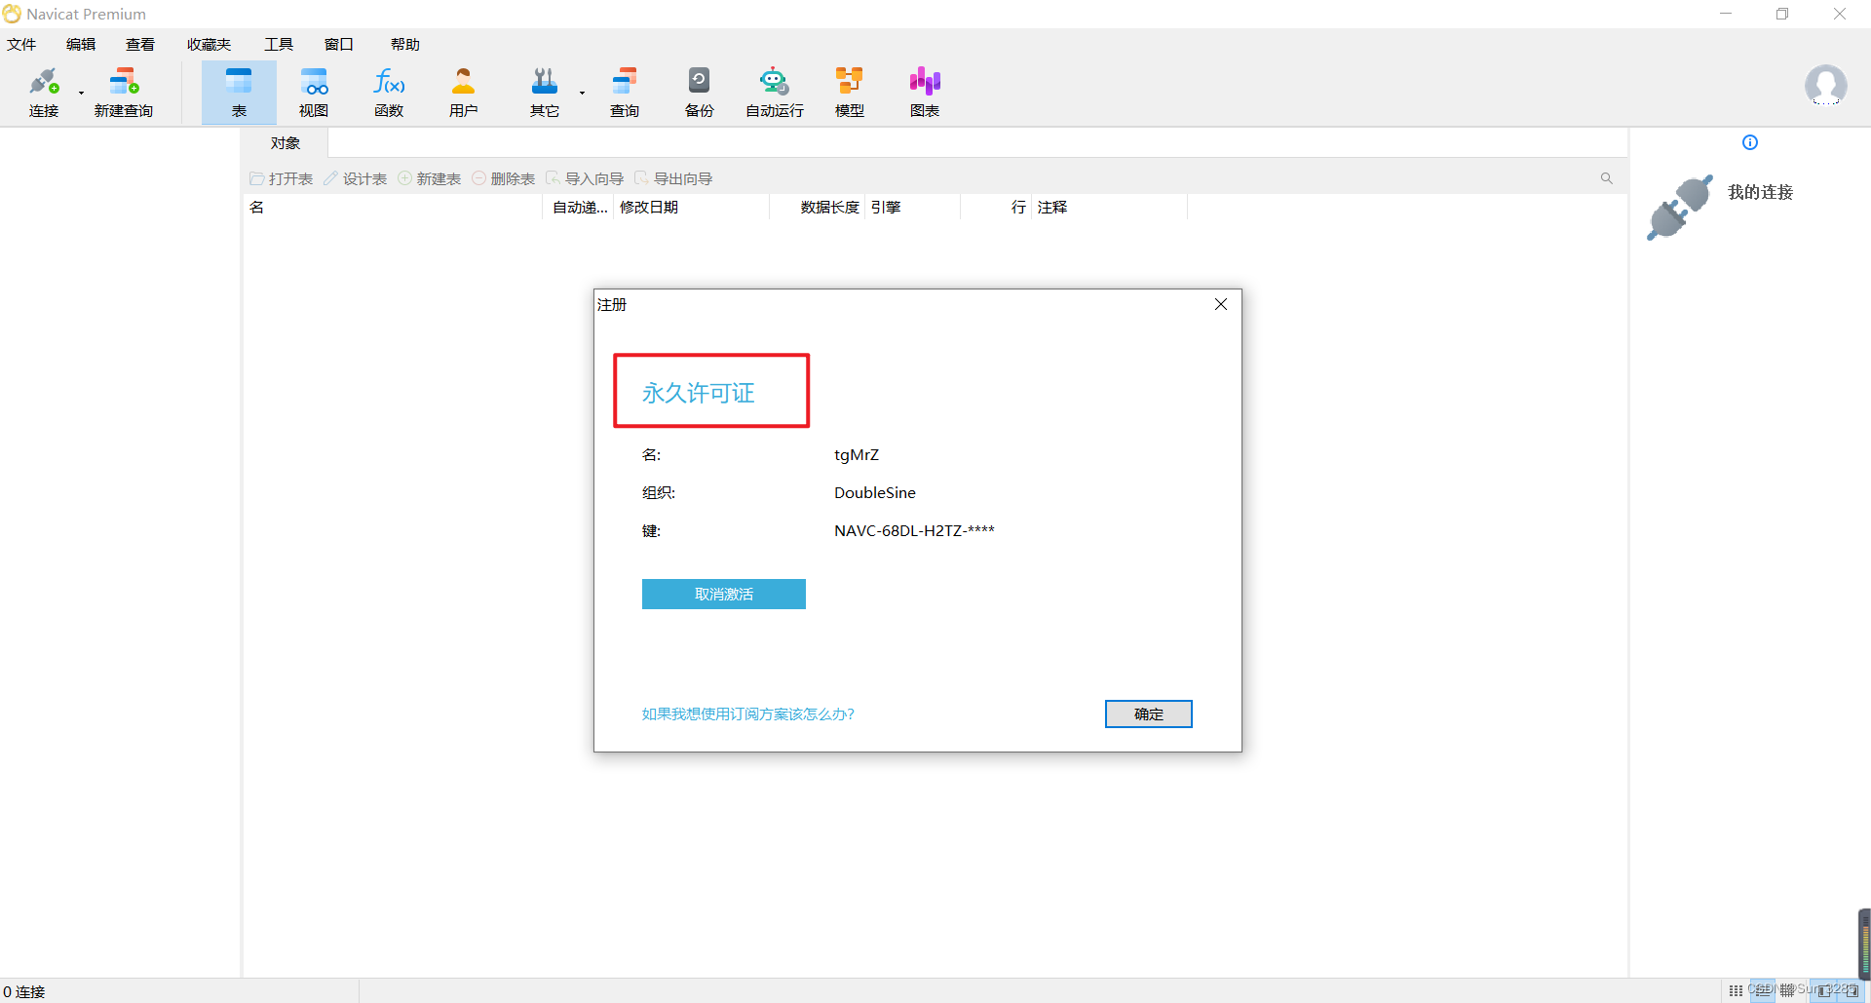Expand the dropdown arrow beside 其它

click(582, 94)
